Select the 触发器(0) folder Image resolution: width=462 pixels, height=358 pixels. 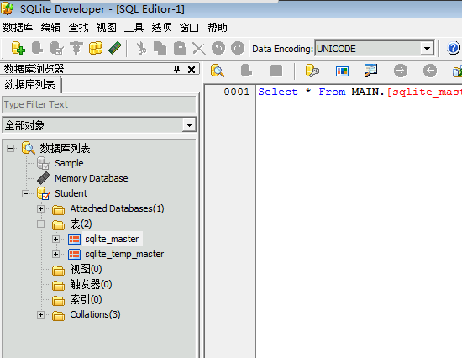point(91,284)
